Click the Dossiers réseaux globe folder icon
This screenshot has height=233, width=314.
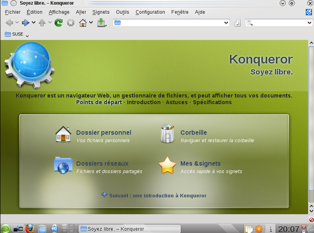click(63, 165)
